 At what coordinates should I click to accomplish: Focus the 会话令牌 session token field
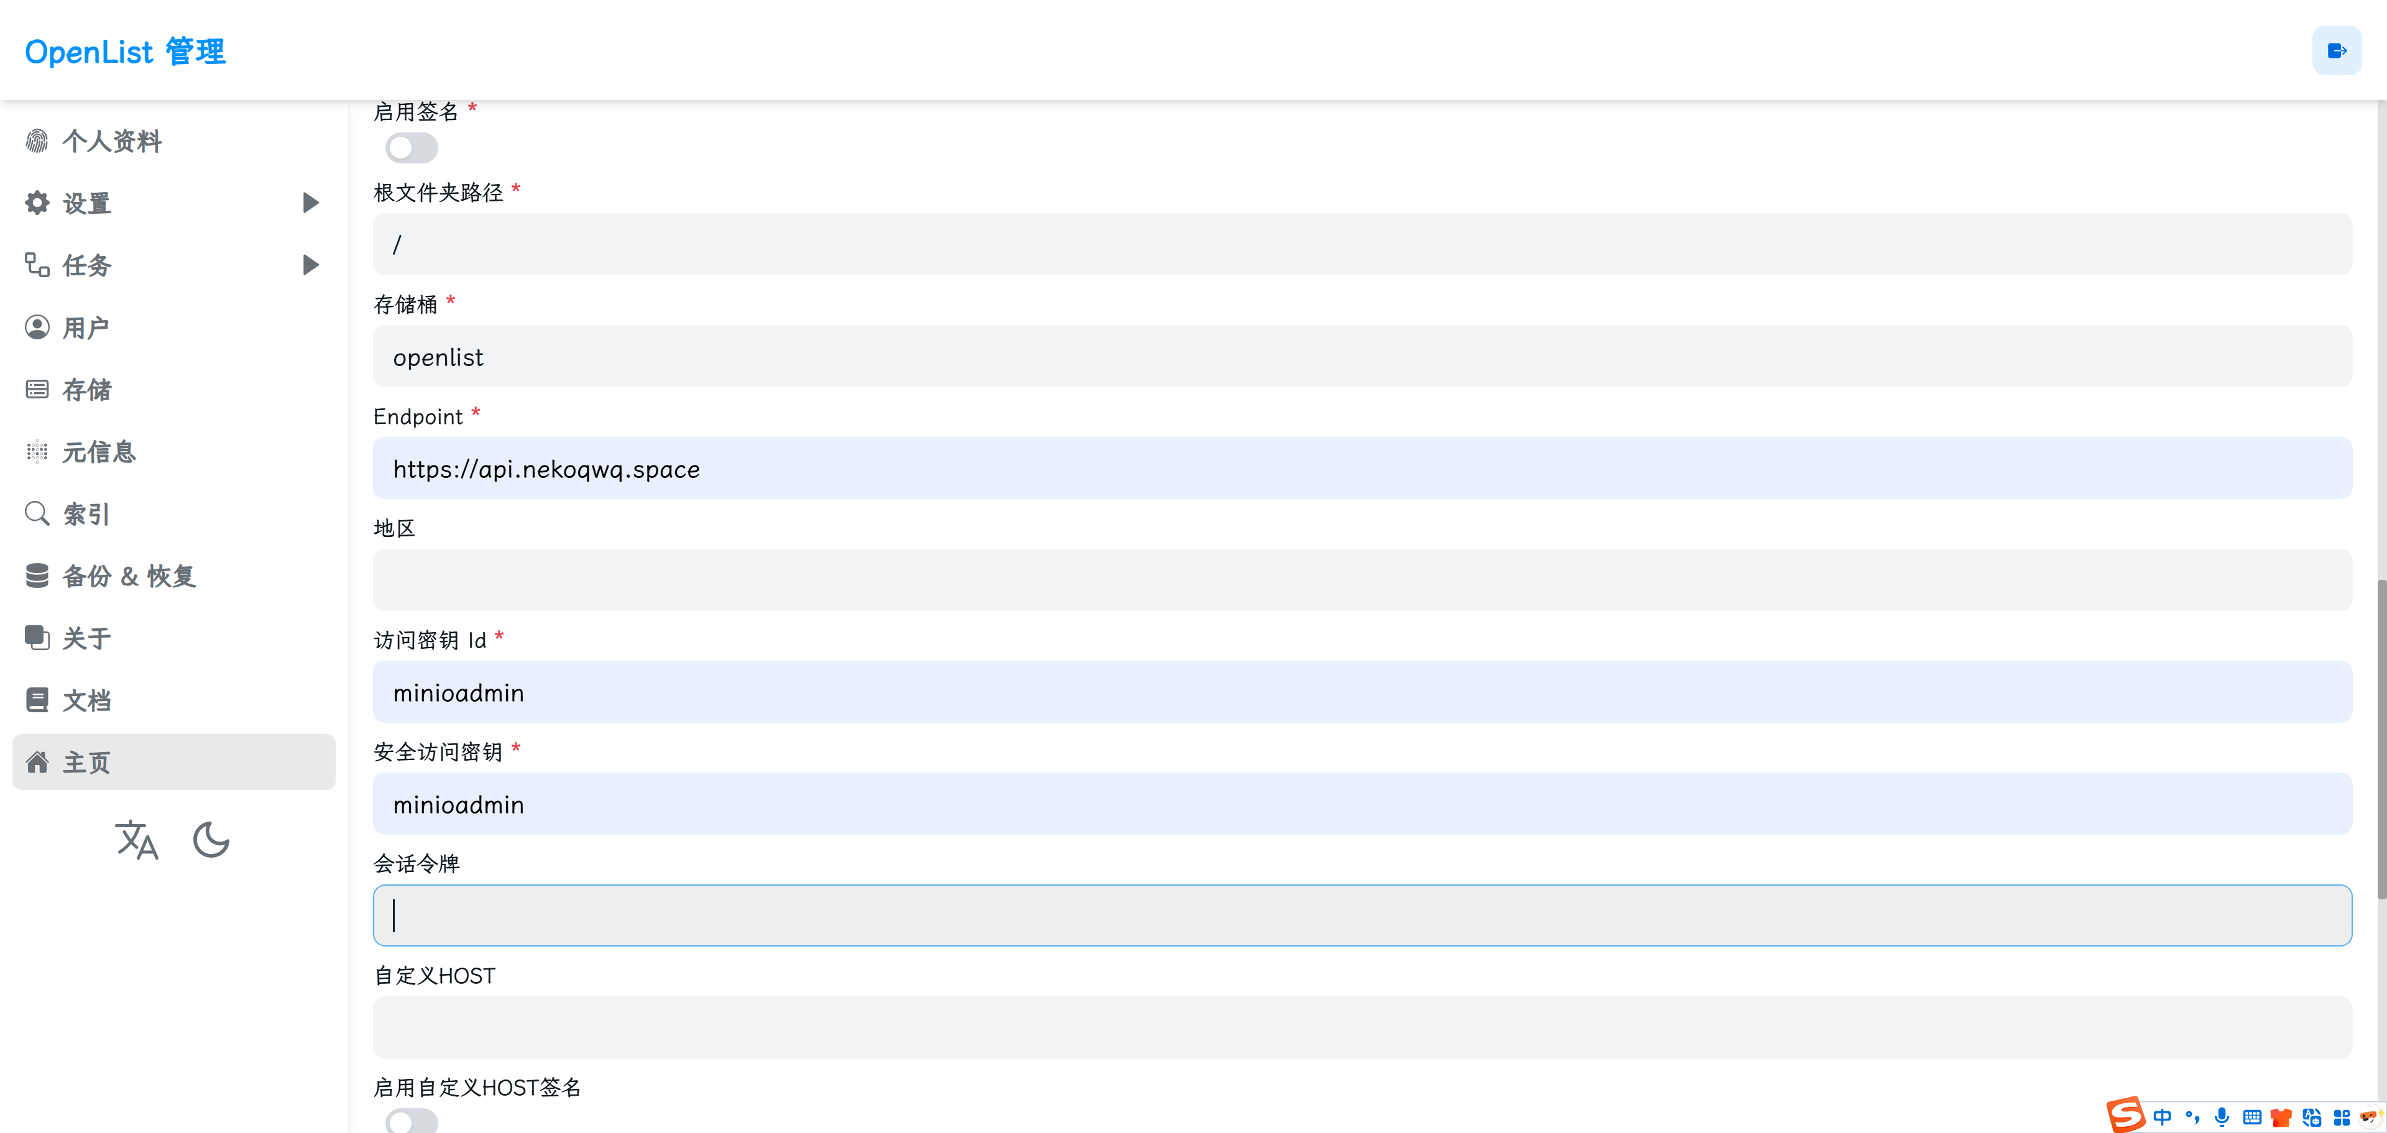coord(1362,915)
